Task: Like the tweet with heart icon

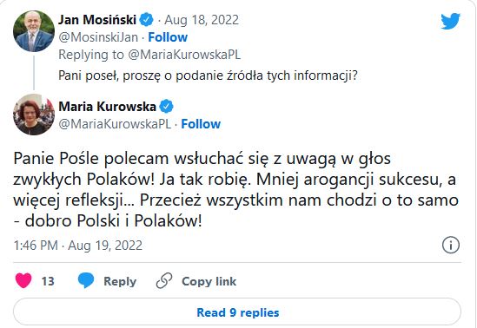Action: 23,280
